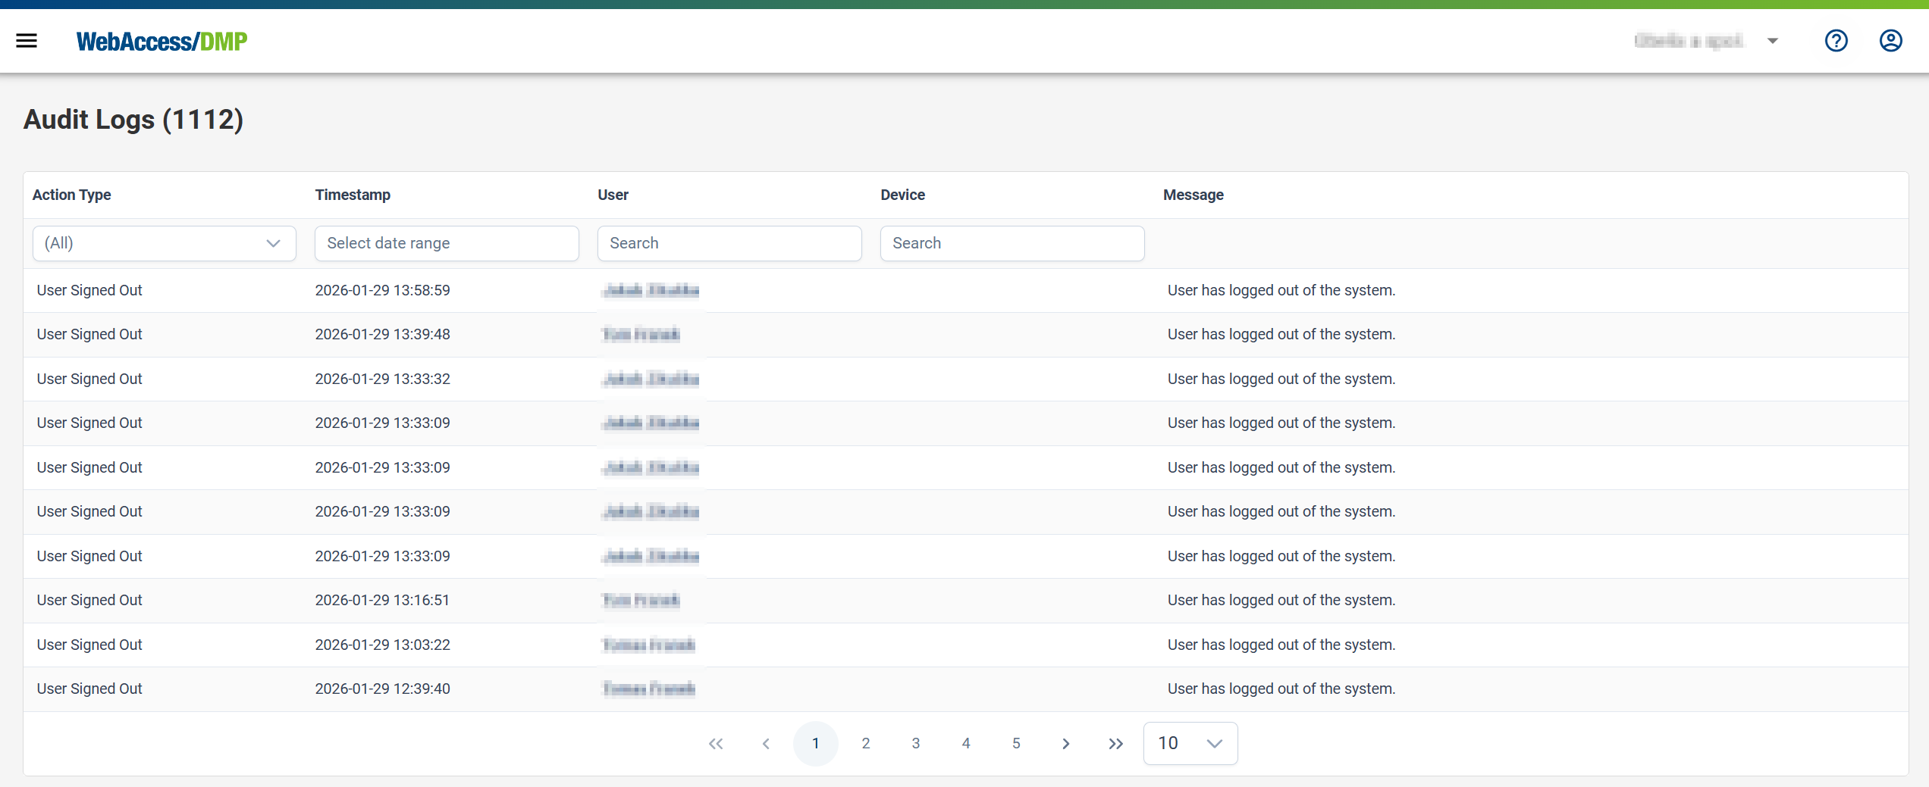Open the help icon

[1836, 40]
